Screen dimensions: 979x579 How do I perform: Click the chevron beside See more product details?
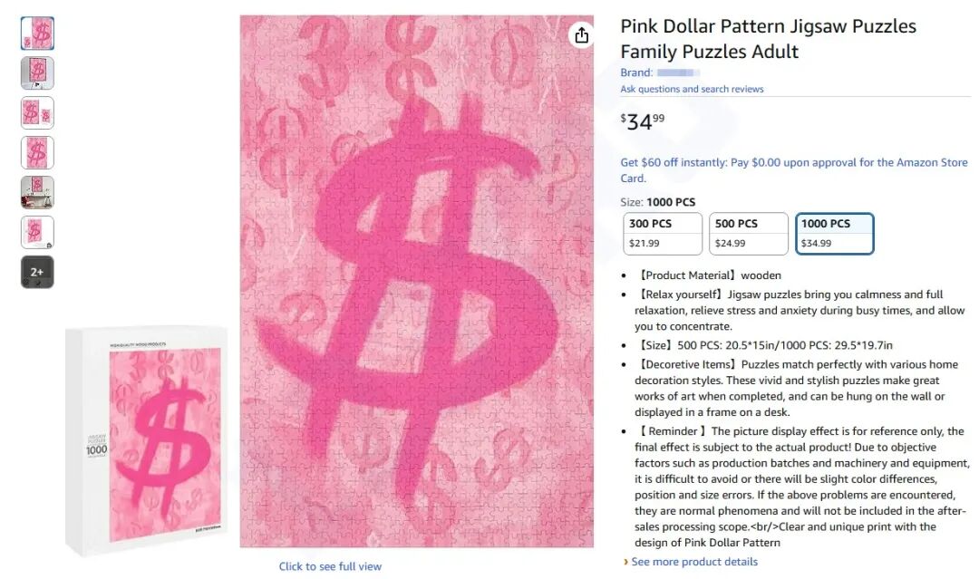[x=625, y=562]
